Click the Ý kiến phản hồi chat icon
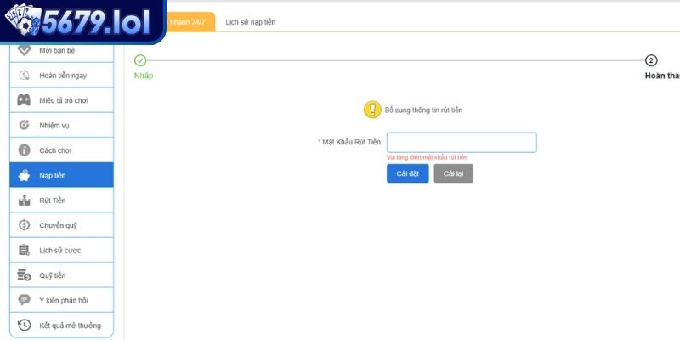This screenshot has width=680, height=340. [25, 300]
